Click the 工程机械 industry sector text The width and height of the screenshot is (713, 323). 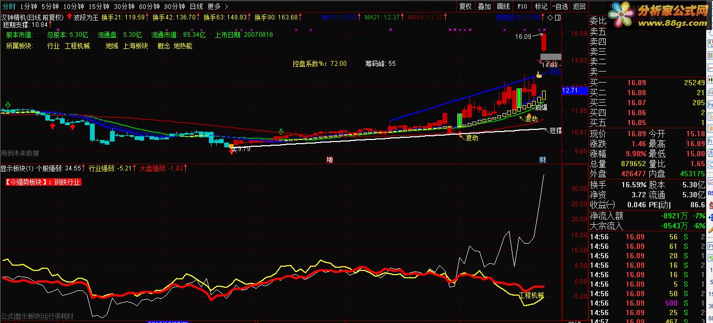point(77,46)
